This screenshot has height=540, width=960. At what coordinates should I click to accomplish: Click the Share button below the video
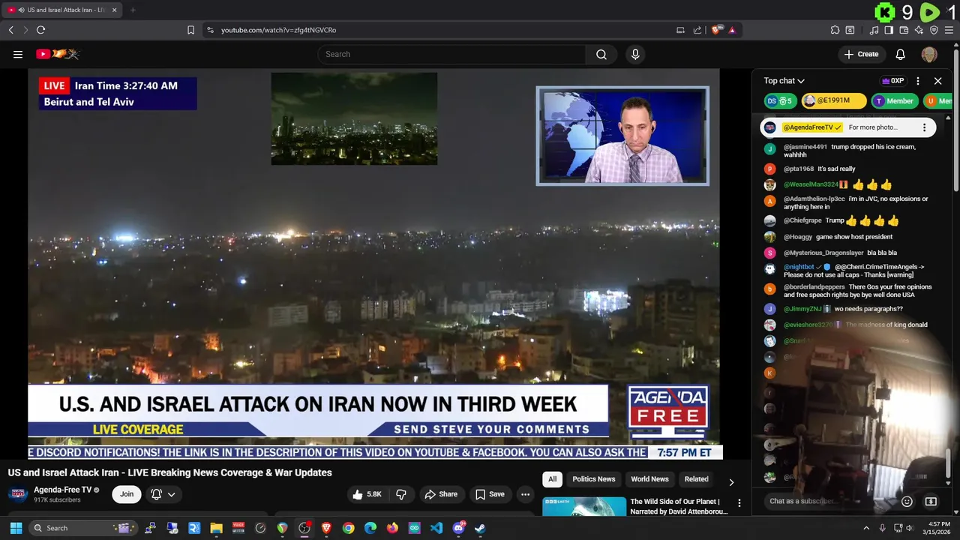pos(441,494)
